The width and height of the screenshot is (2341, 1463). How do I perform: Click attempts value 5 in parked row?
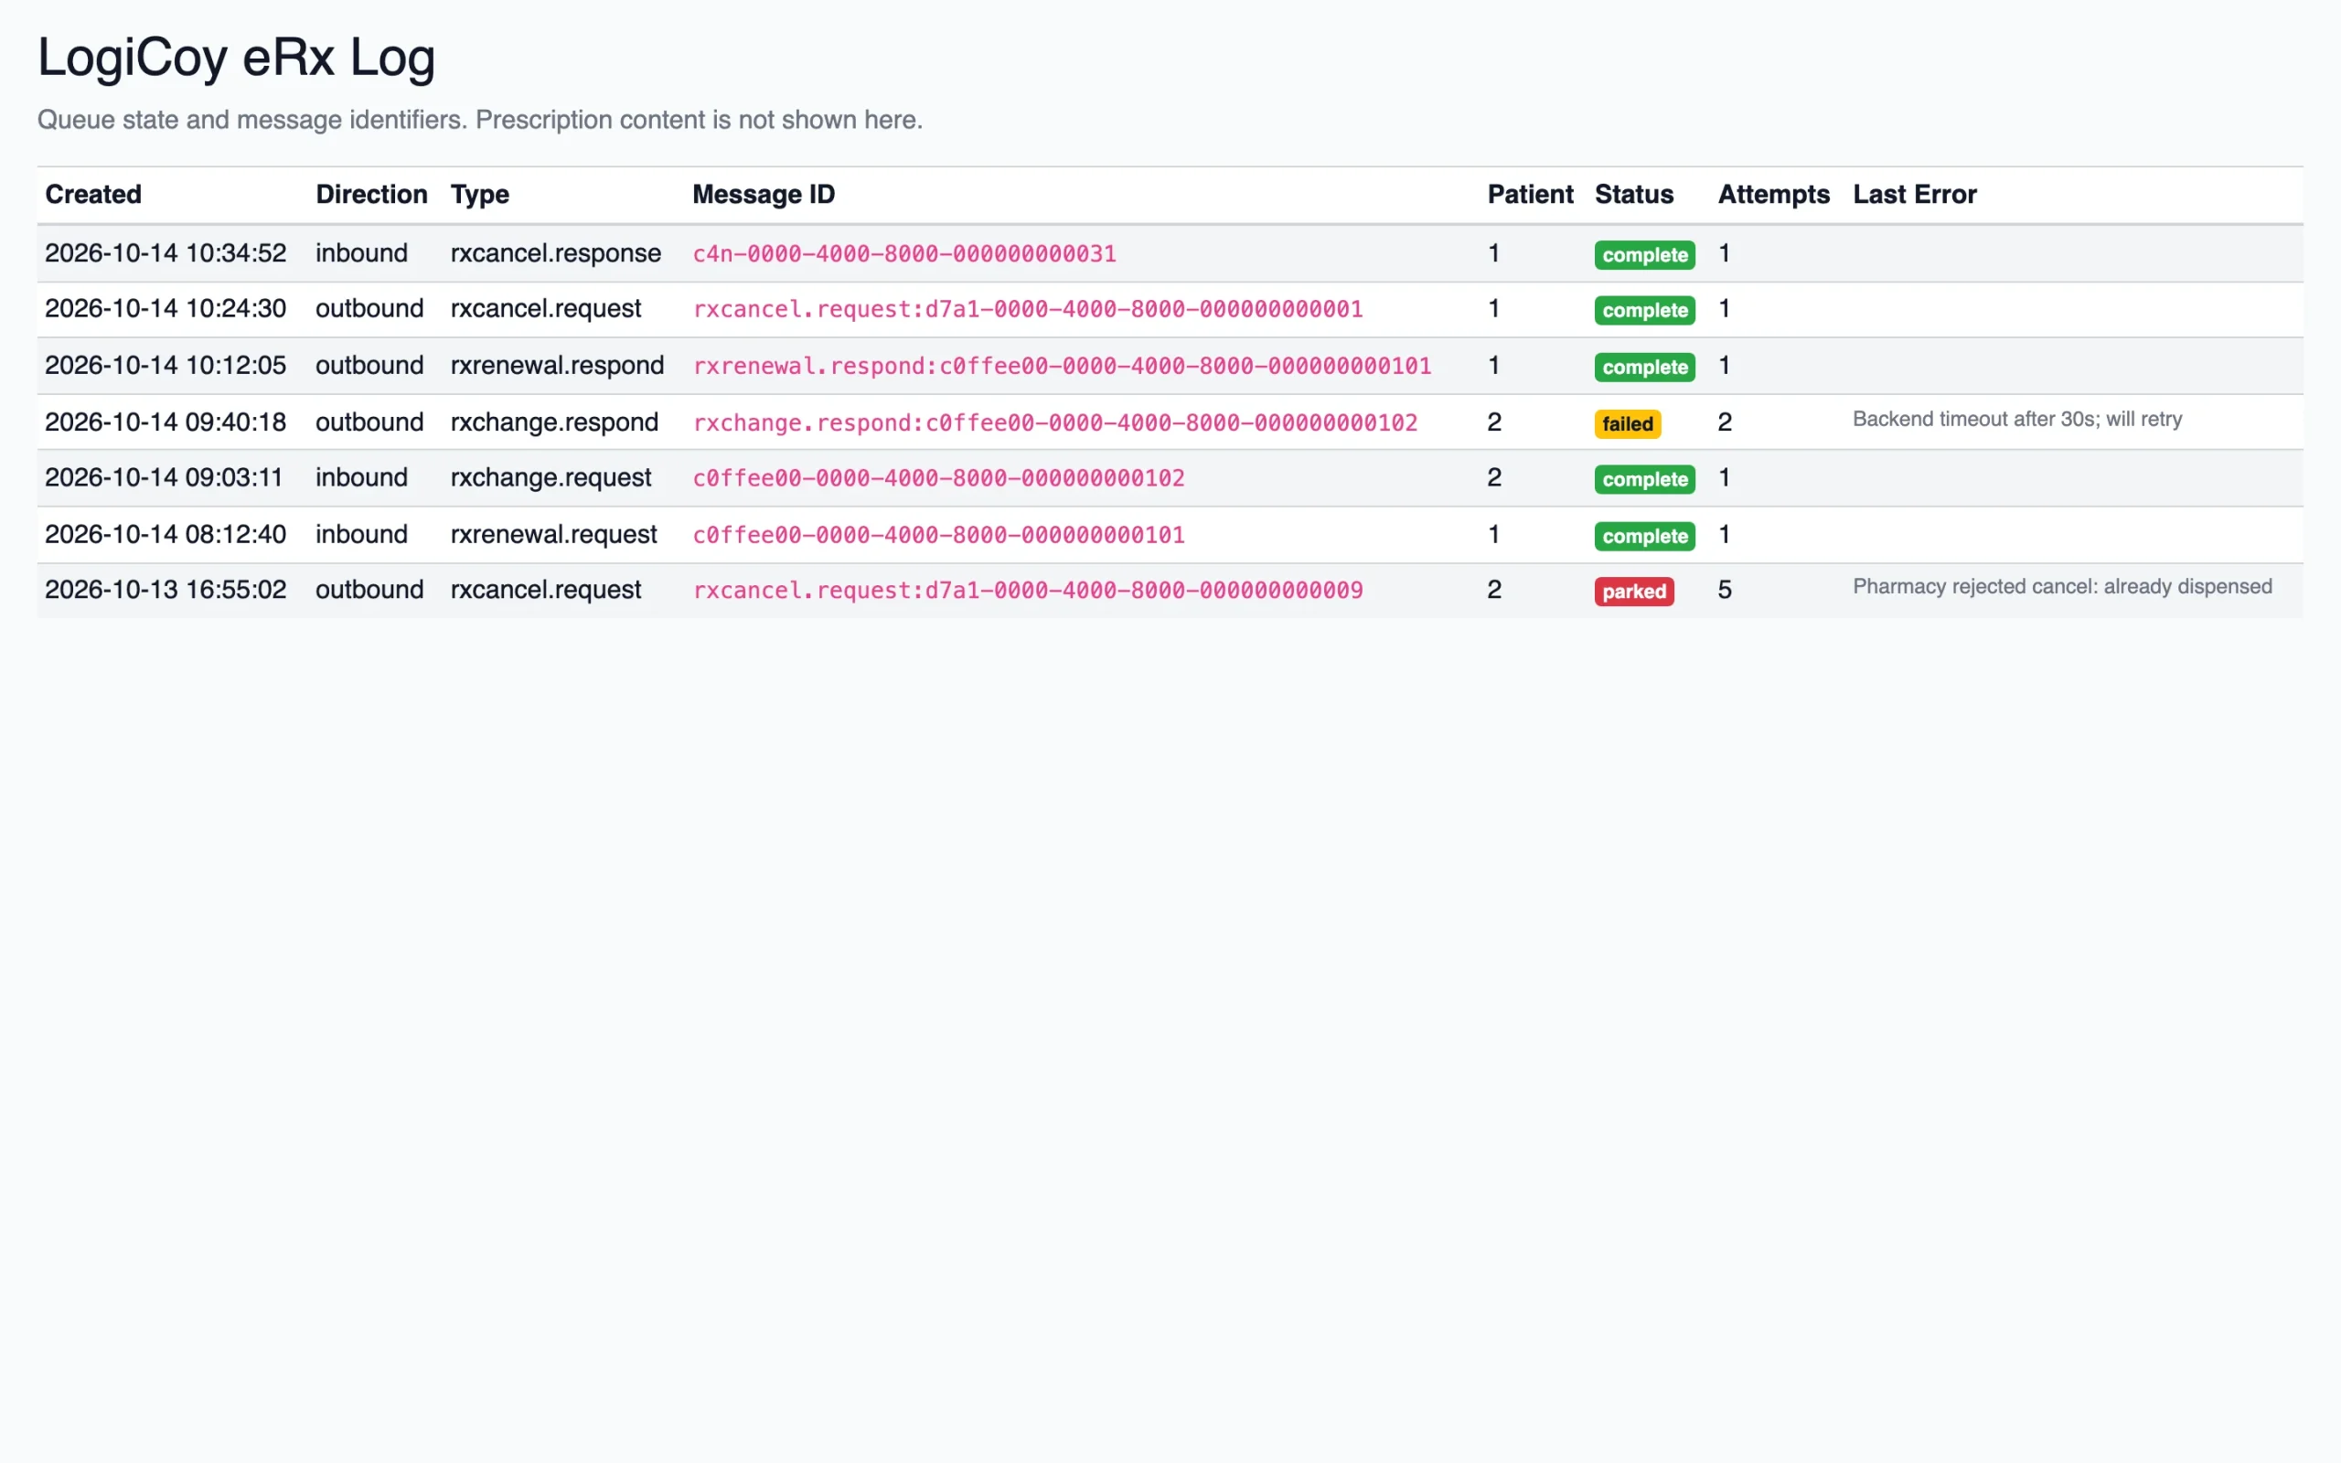point(1725,591)
